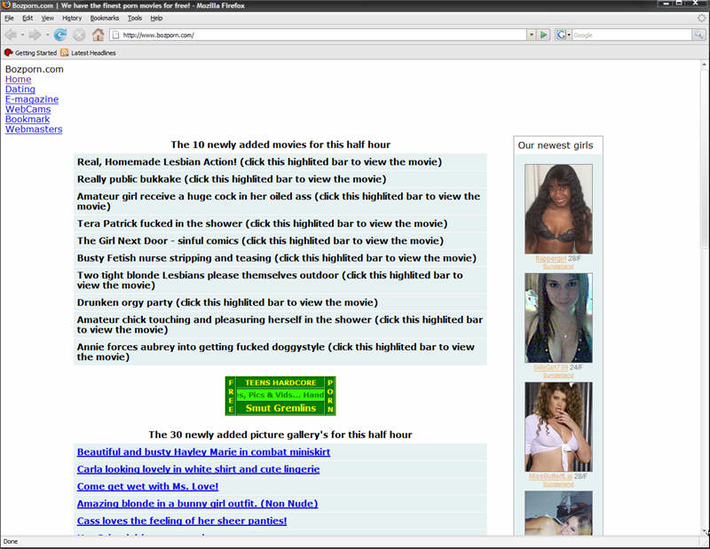Click the search magnifier icon
This screenshot has width=710, height=549.
pyautogui.click(x=698, y=35)
